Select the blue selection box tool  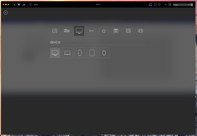(19, 5)
